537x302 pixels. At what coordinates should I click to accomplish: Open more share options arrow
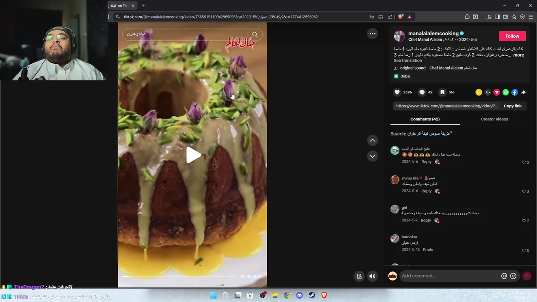(523, 92)
